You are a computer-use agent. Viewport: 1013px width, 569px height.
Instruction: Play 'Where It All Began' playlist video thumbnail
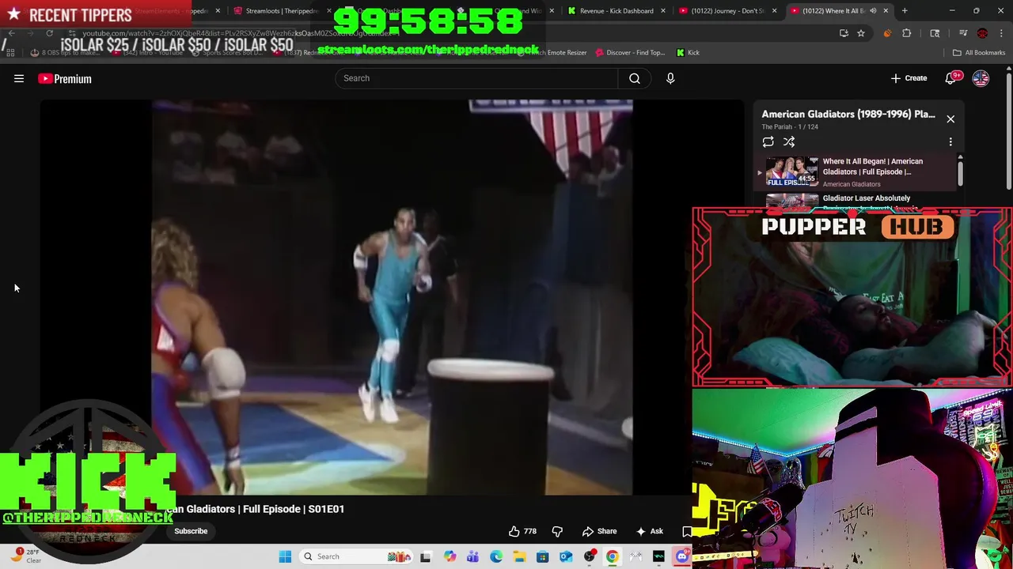(x=792, y=171)
